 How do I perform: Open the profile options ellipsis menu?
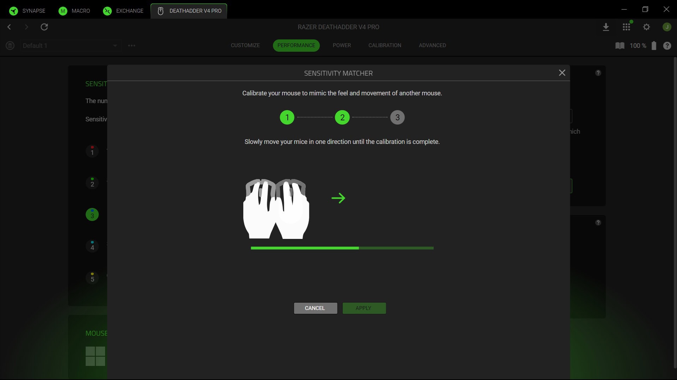132,45
